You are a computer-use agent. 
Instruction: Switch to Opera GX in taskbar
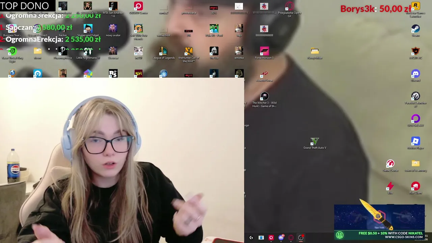(x=291, y=238)
